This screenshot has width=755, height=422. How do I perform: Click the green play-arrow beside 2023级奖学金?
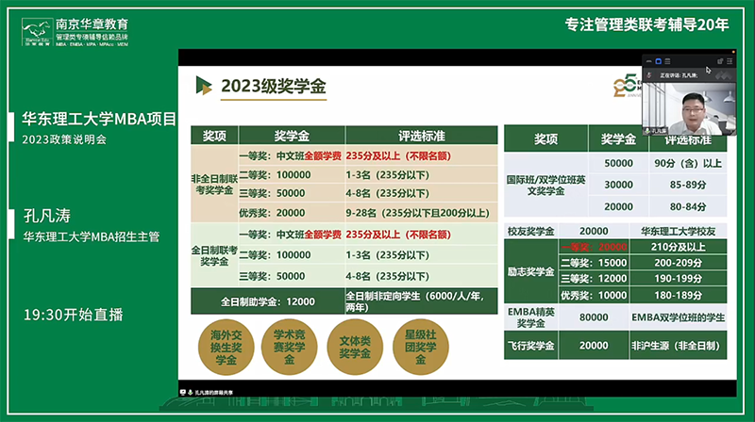(204, 86)
